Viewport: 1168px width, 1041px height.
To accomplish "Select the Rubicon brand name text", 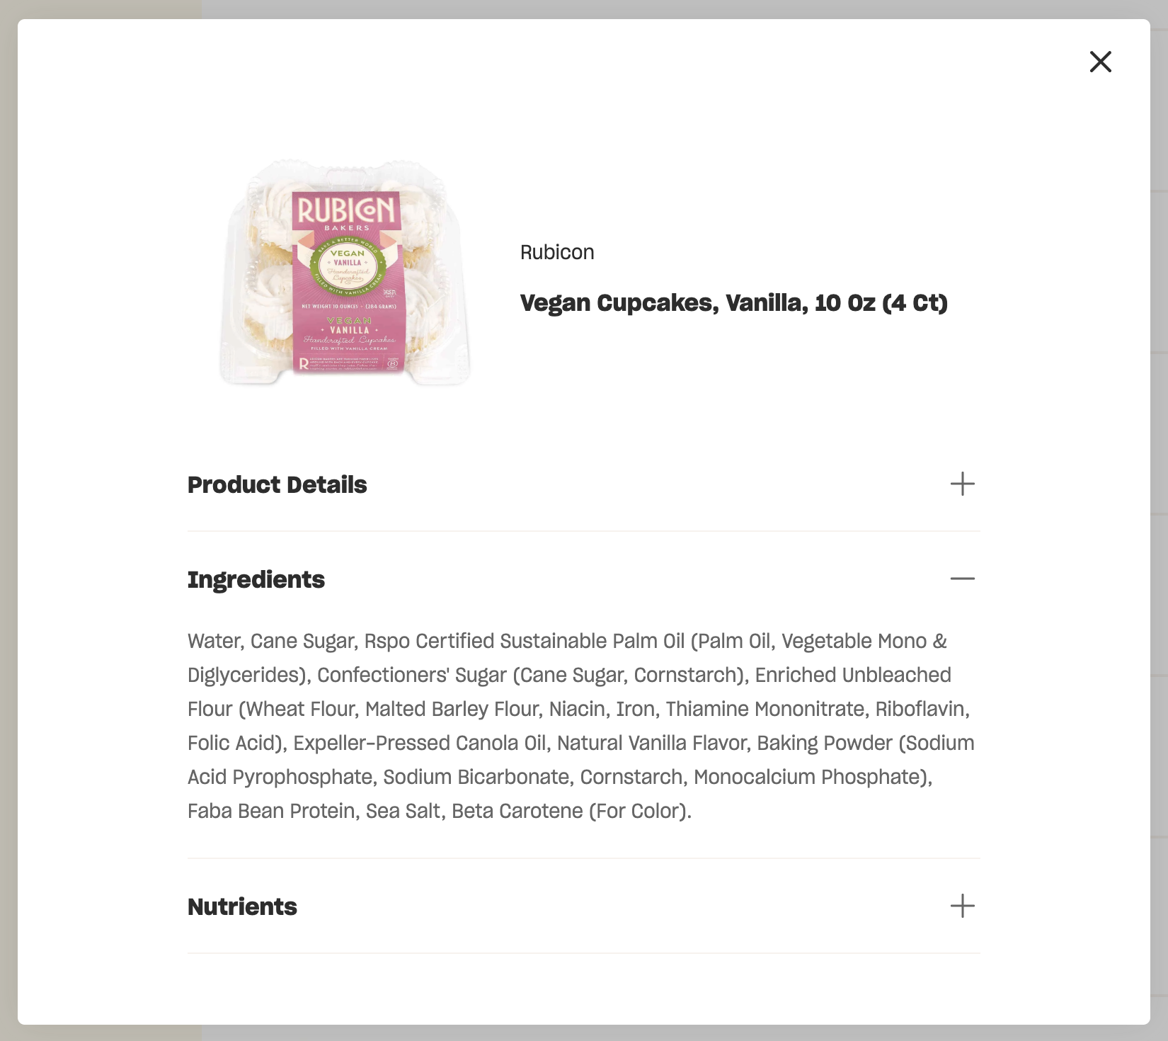I will 557,252.
